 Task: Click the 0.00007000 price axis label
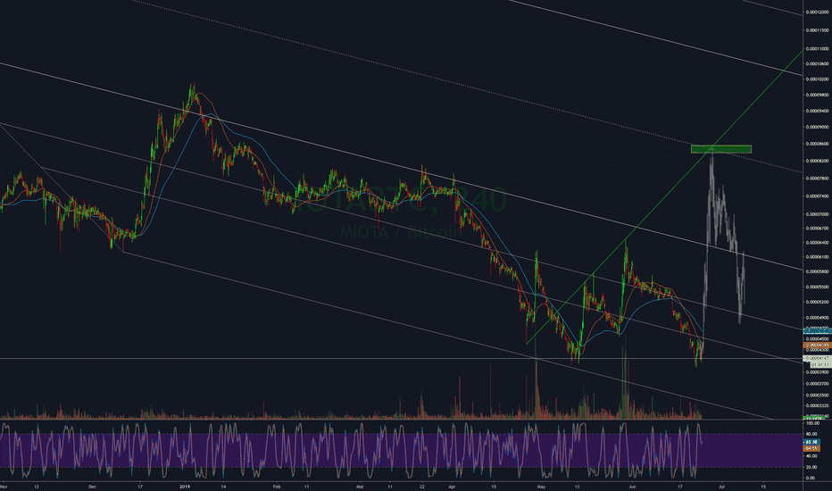click(819, 214)
